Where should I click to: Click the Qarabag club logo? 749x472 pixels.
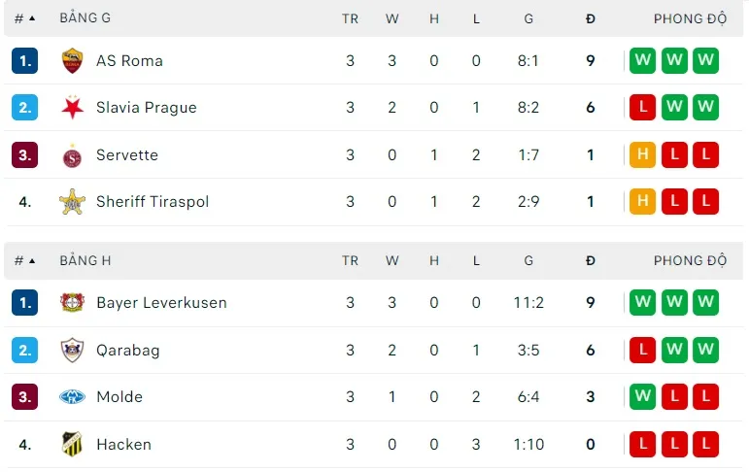73,350
